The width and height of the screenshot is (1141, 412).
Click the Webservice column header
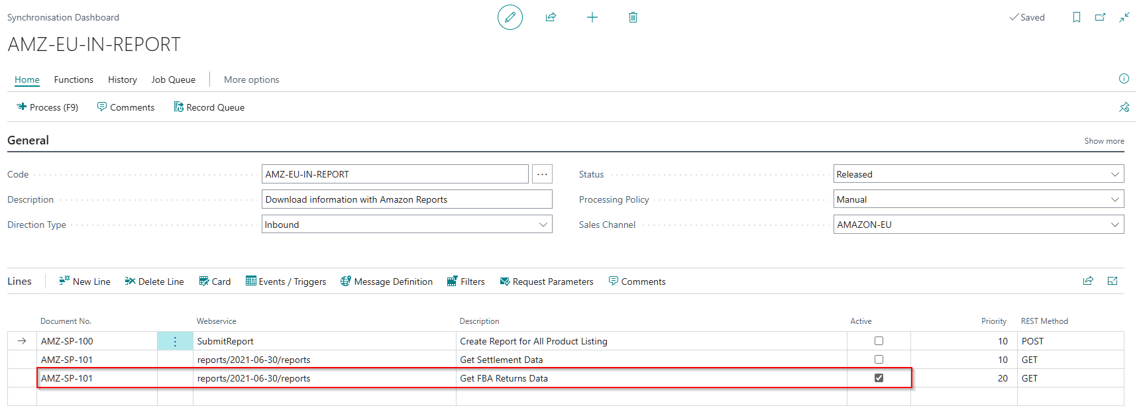[216, 321]
